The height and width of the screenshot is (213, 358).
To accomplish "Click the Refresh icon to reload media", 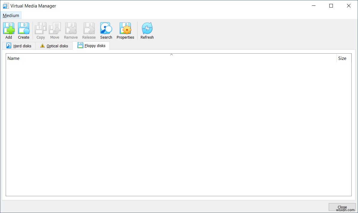I will [x=147, y=28].
